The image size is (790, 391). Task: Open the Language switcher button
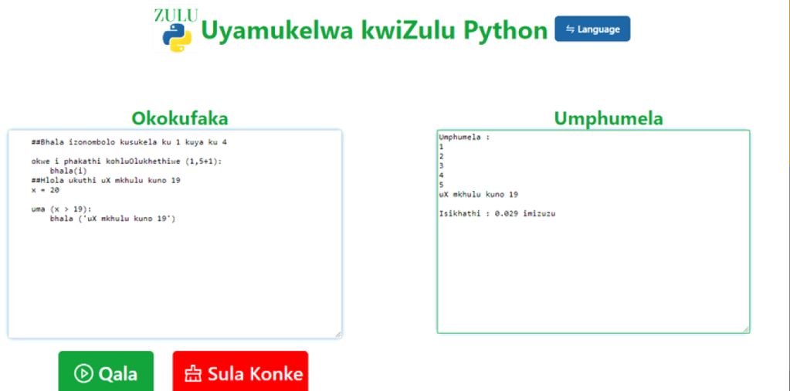tap(592, 29)
